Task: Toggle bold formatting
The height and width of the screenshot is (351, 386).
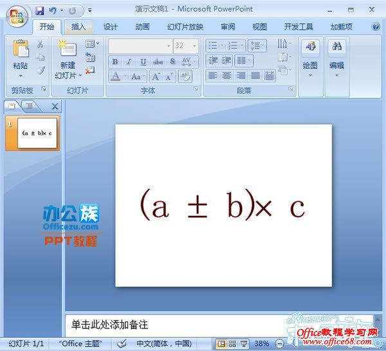Action: click(115, 62)
